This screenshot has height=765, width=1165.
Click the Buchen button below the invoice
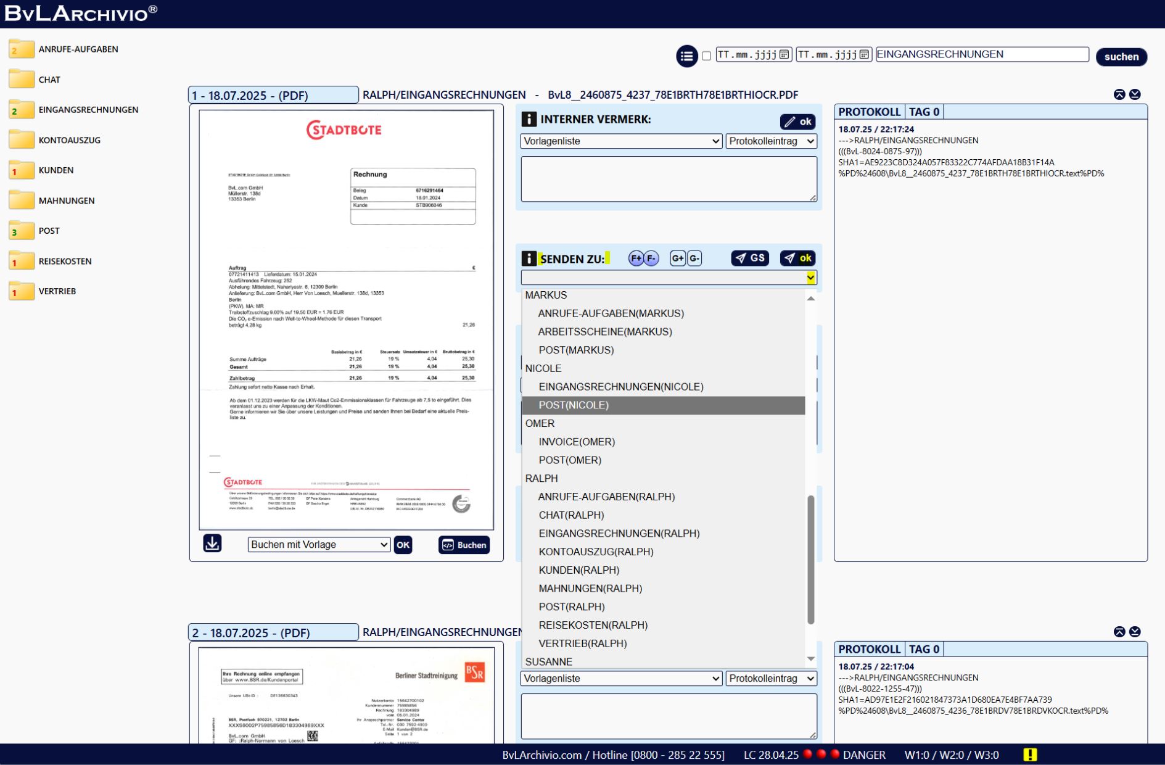(464, 545)
